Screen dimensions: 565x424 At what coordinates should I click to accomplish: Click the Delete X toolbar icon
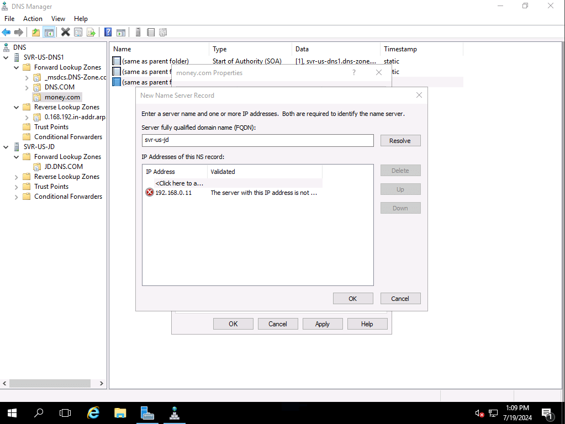tap(65, 32)
